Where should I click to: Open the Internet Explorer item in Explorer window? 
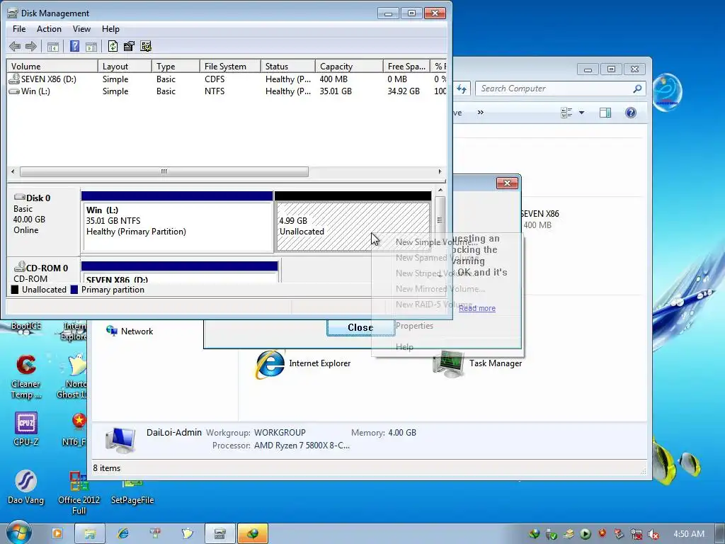(303, 364)
